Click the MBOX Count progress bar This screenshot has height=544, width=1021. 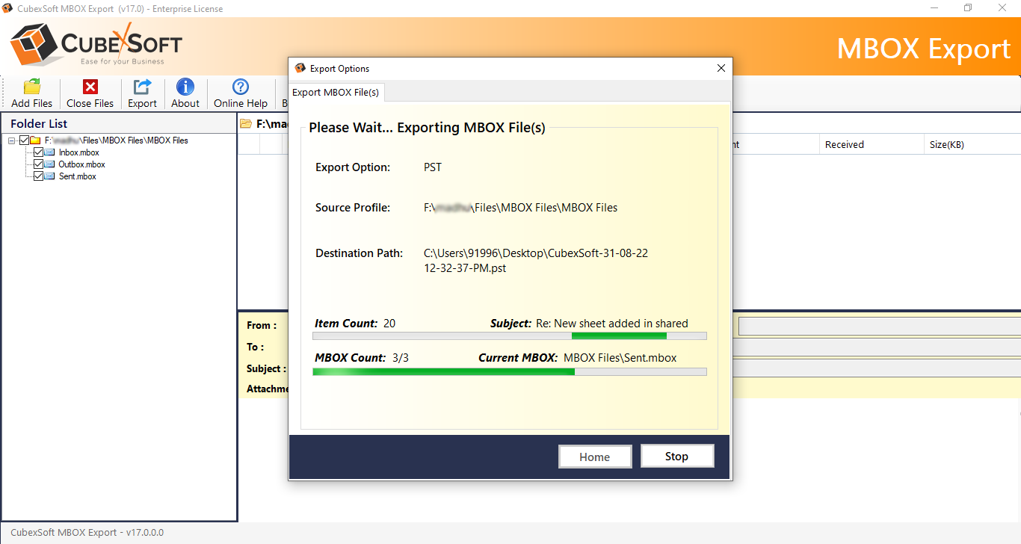pyautogui.click(x=509, y=371)
